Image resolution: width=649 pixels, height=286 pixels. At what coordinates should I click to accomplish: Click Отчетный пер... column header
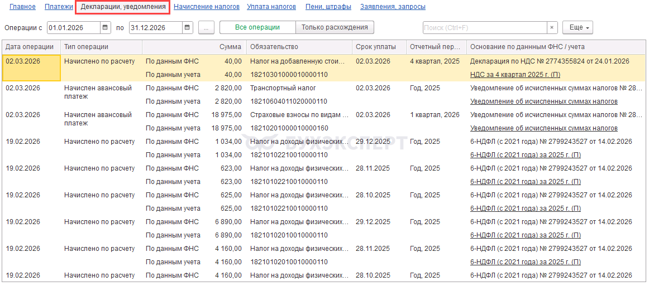437,47
